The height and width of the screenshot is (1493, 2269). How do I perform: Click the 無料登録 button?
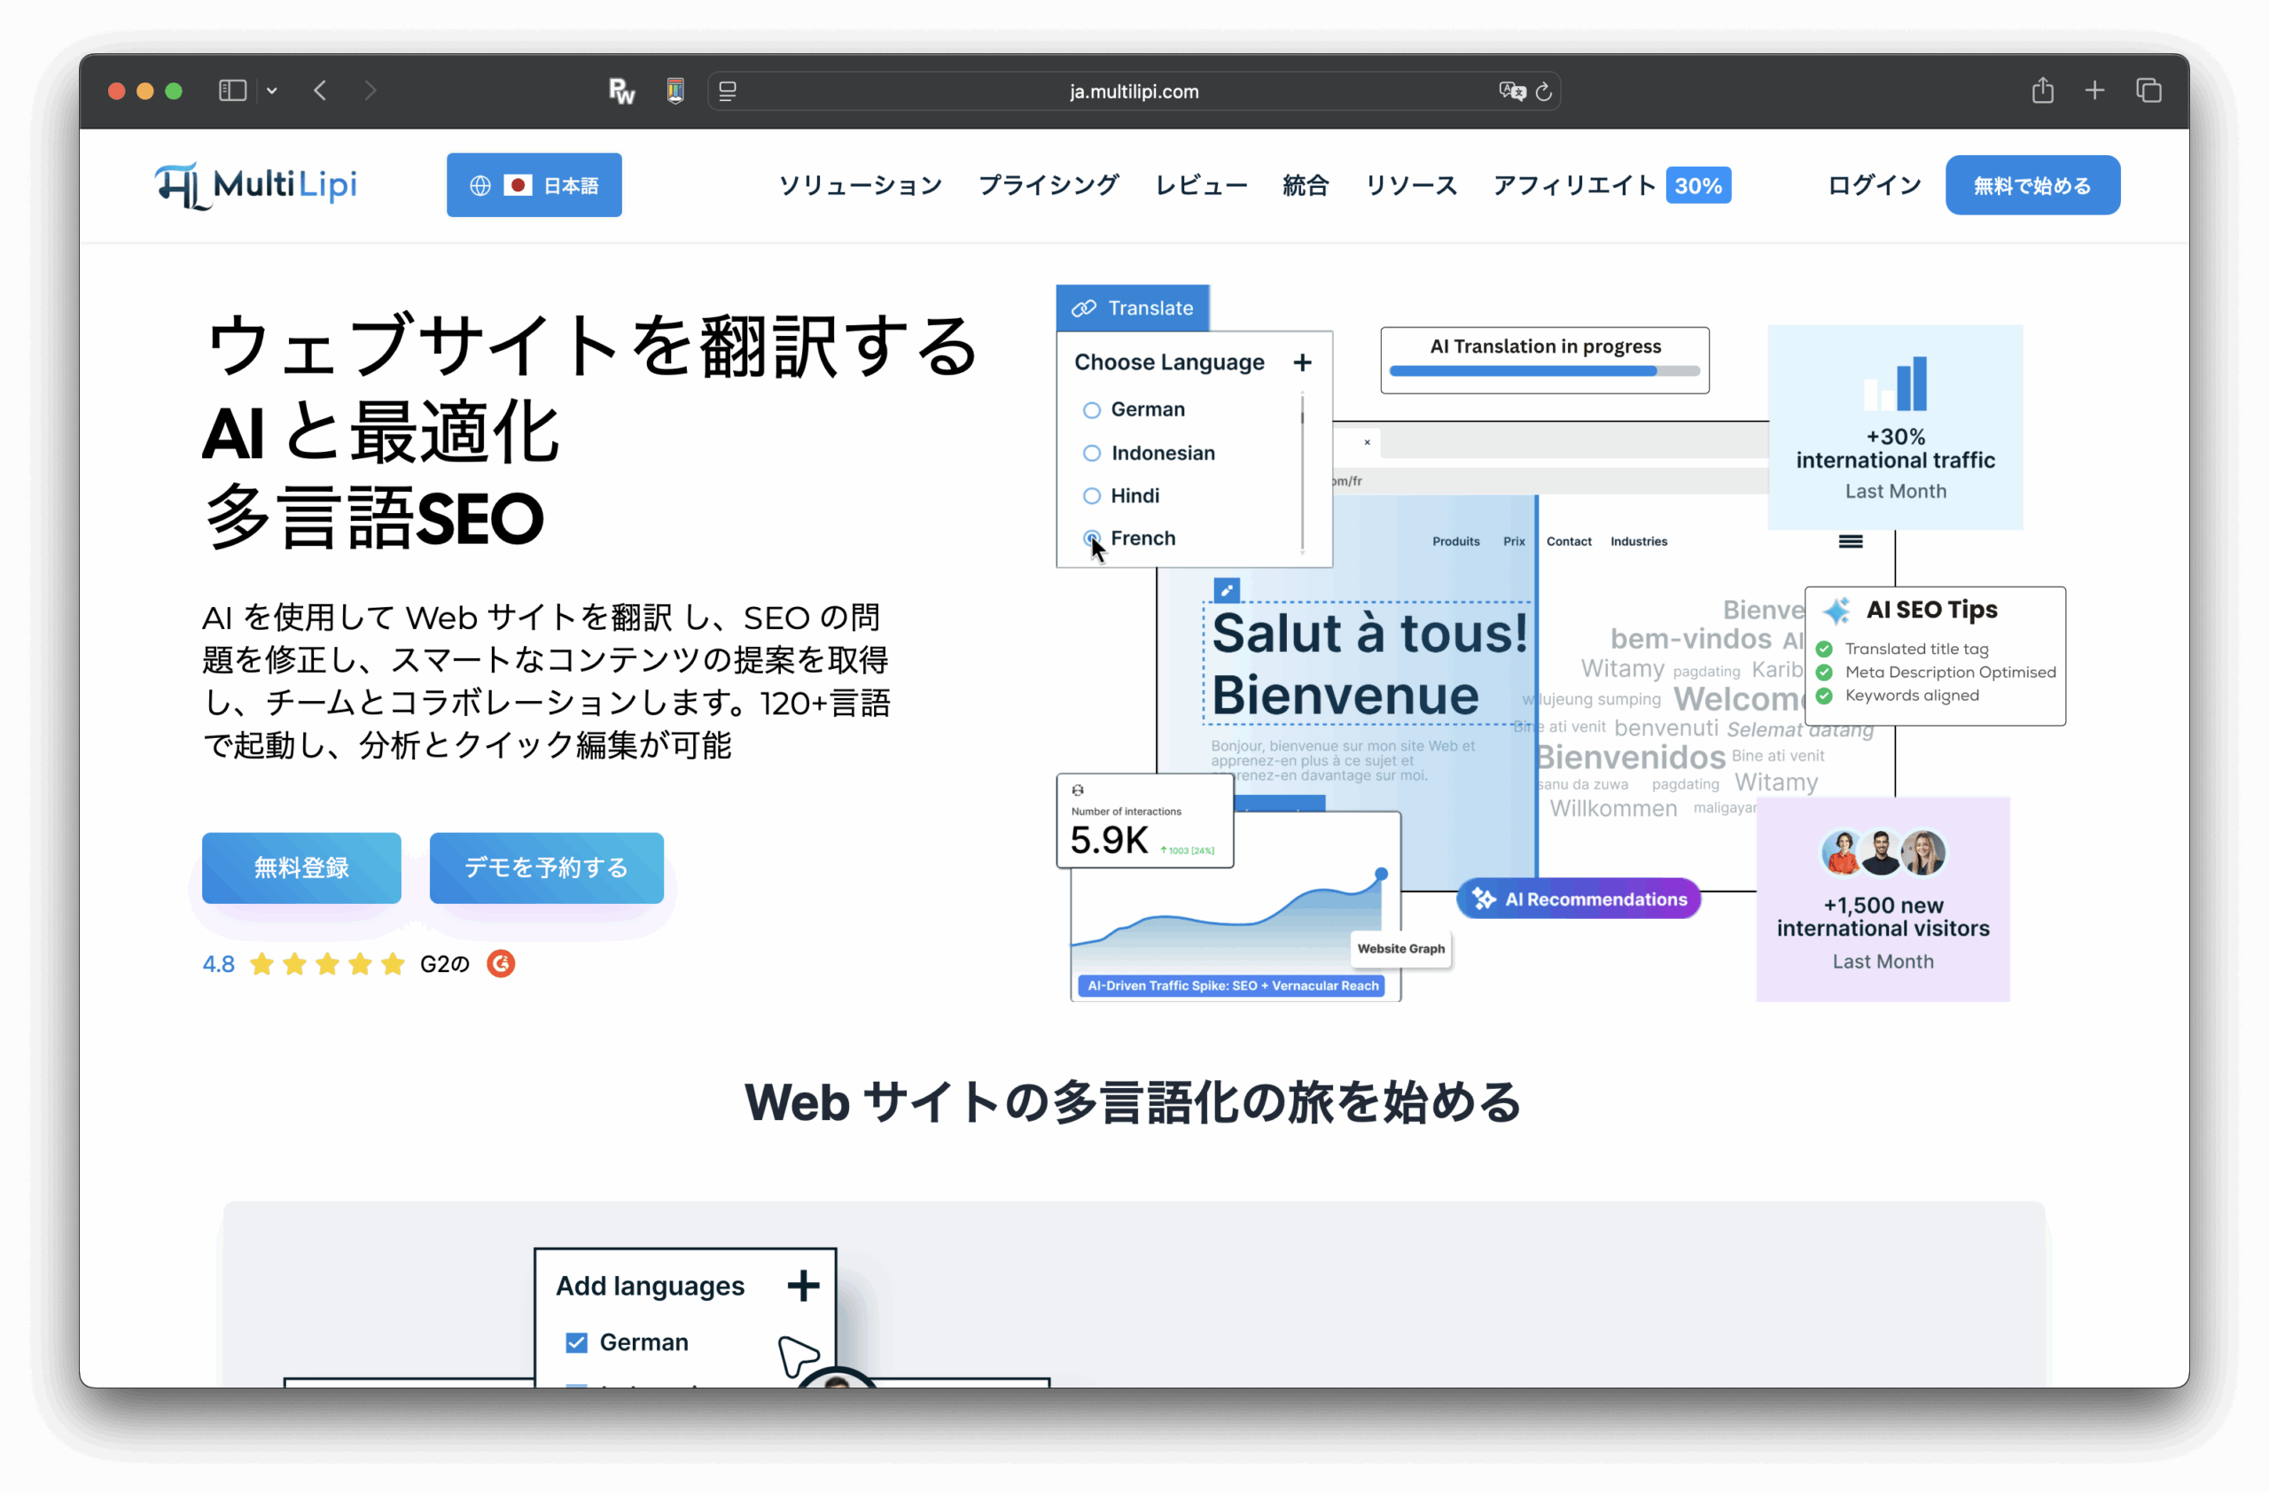pos(301,868)
